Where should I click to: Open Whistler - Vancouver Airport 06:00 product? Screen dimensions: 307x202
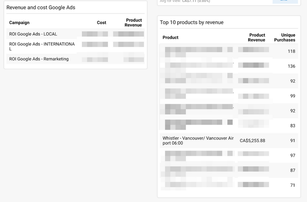198,141
